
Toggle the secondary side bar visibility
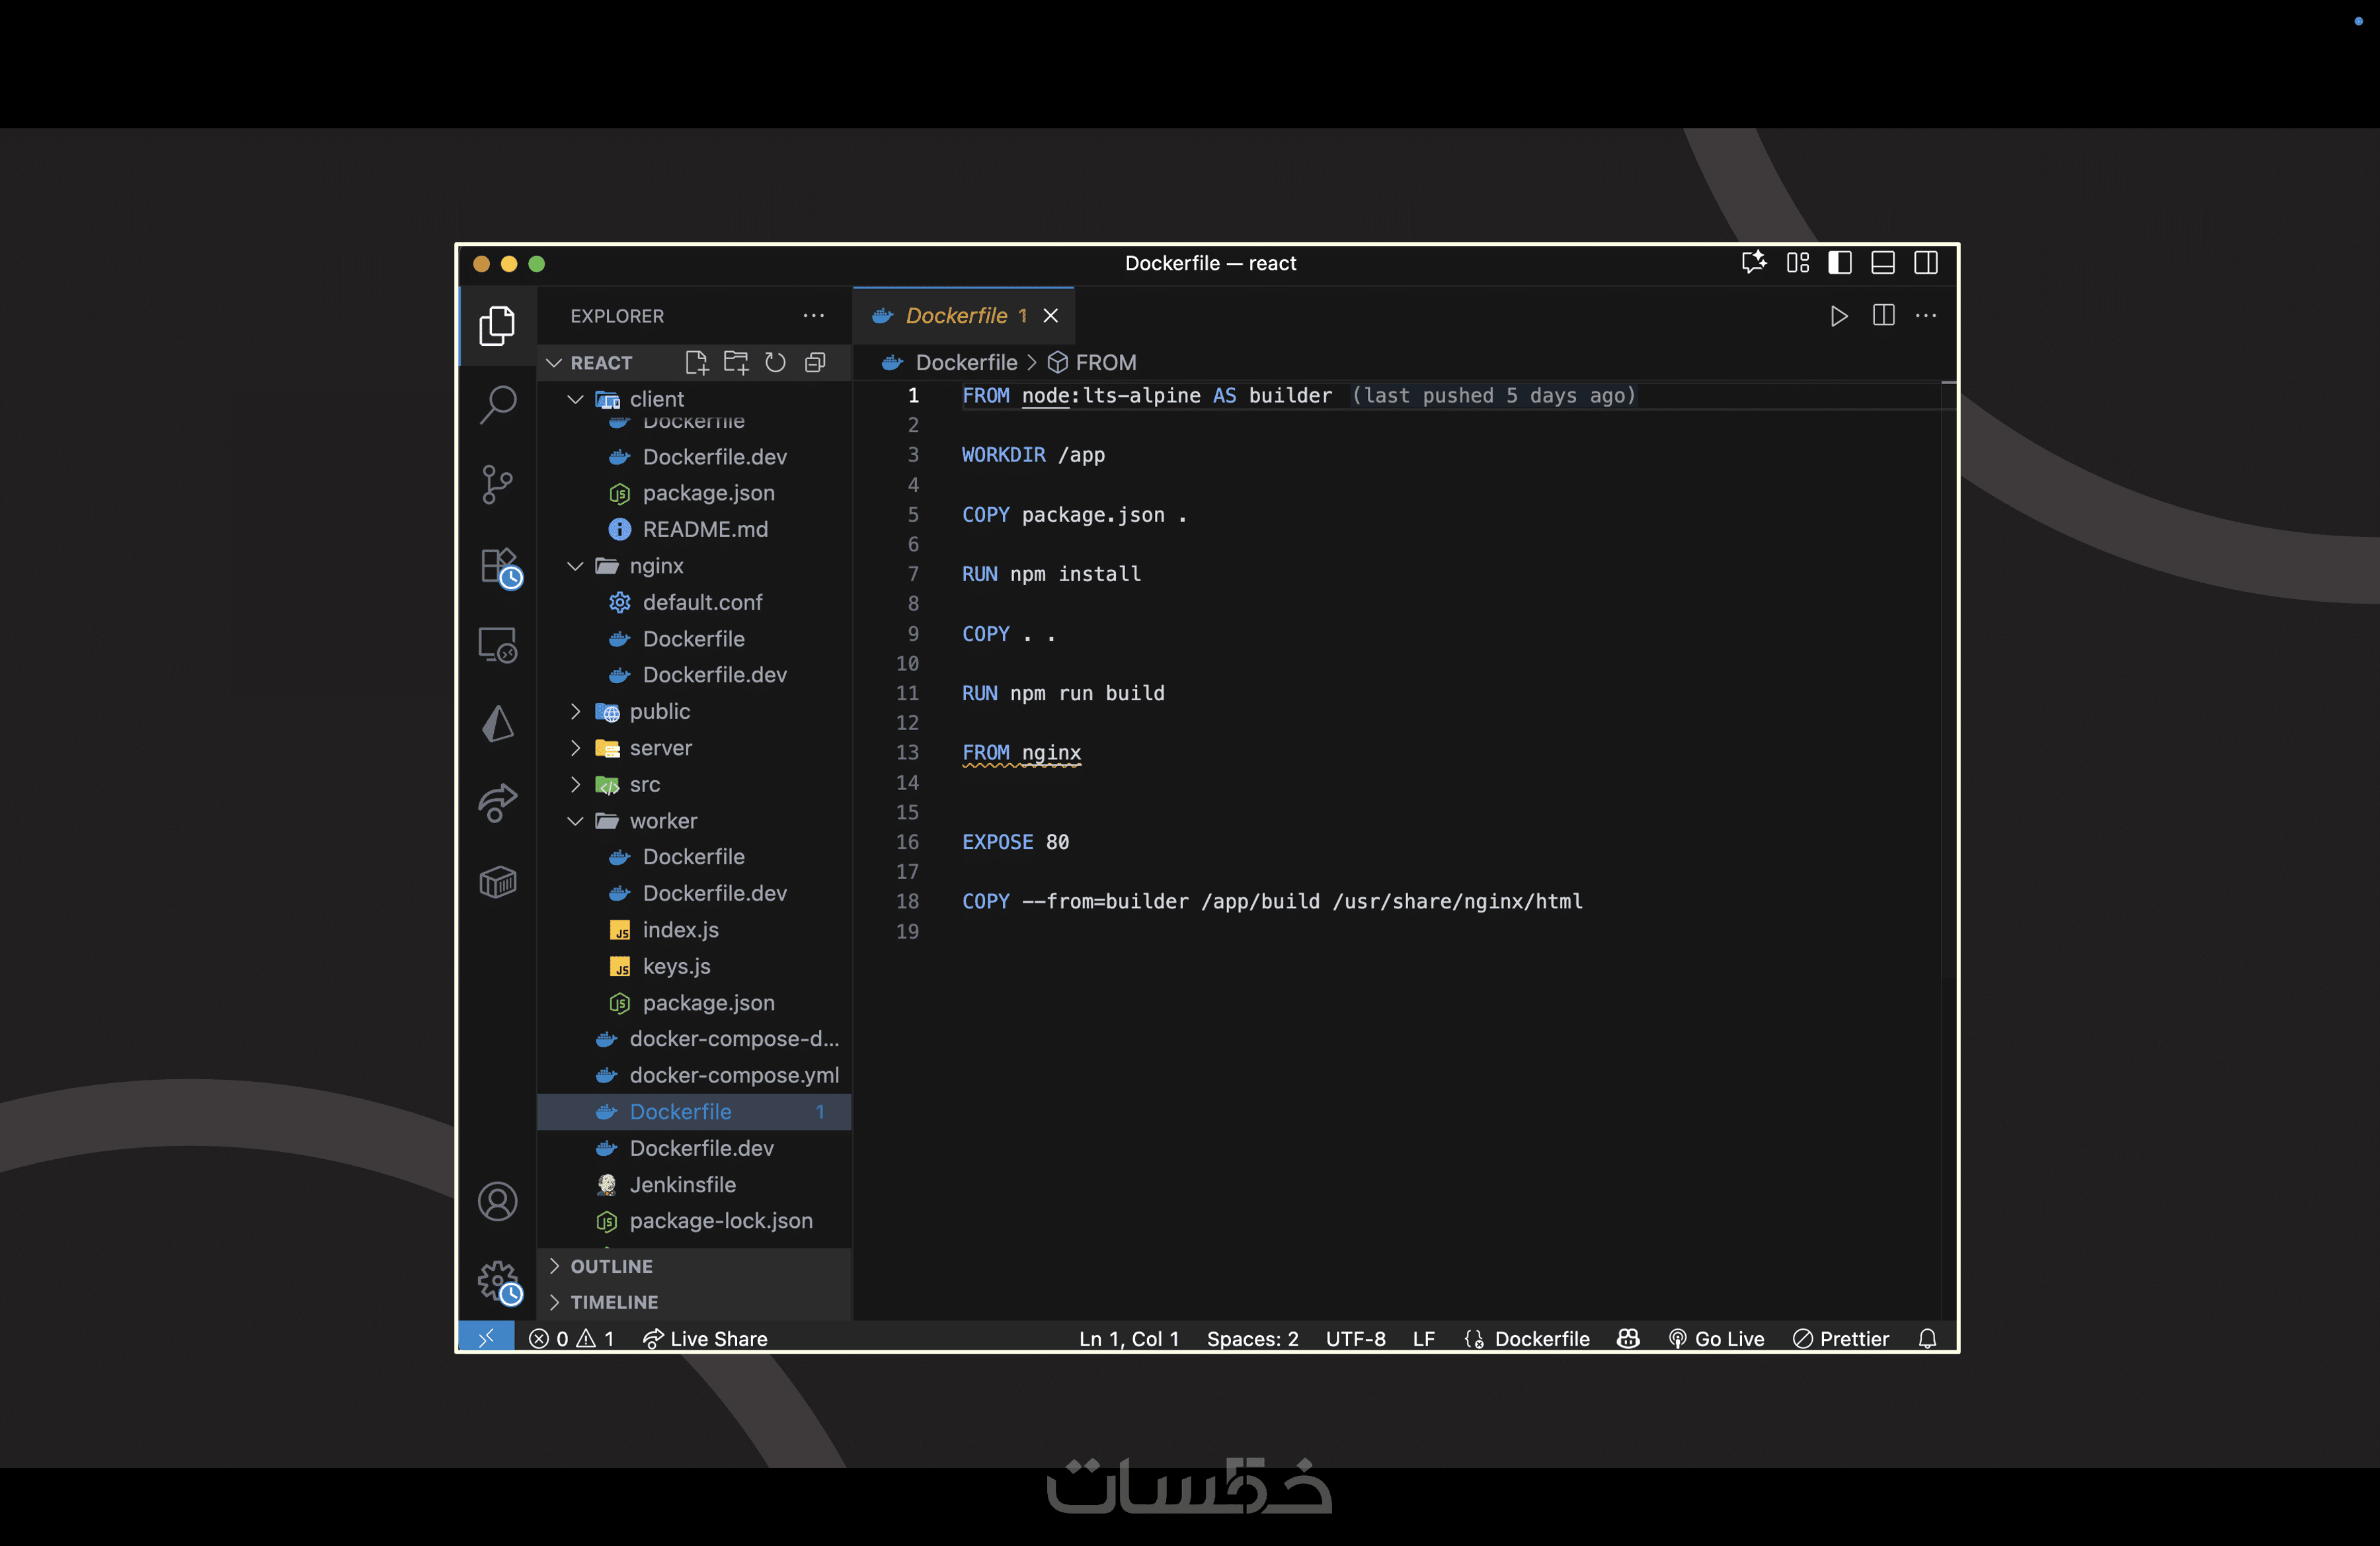click(1926, 263)
